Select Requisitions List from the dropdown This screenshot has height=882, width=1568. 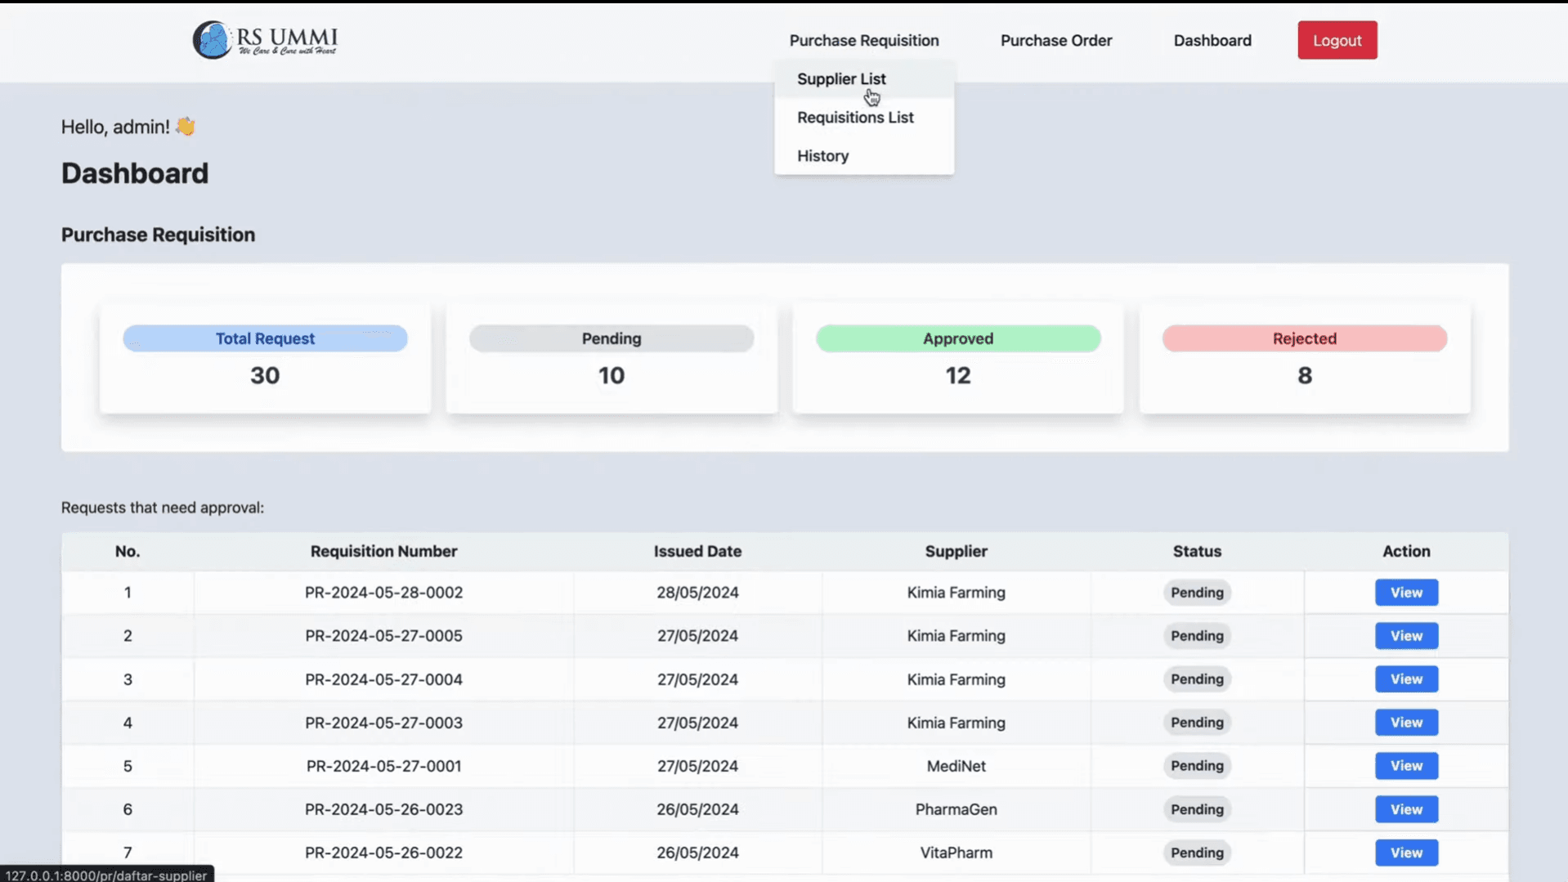pyautogui.click(x=855, y=117)
